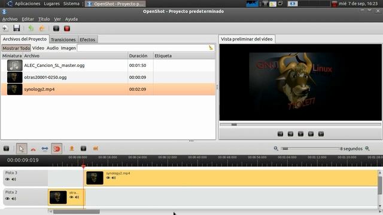Image resolution: width=383 pixels, height=215 pixels.
Task: Mute the Pista 3 track speaker
Action: pyautogui.click(x=14, y=179)
